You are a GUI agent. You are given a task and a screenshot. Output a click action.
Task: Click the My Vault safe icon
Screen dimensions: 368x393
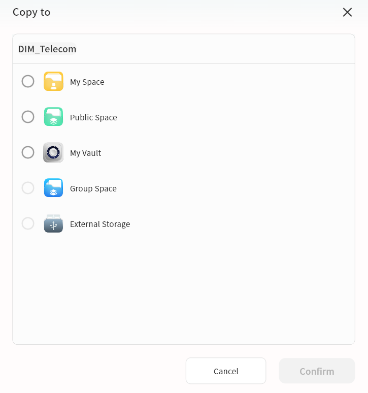pos(53,152)
